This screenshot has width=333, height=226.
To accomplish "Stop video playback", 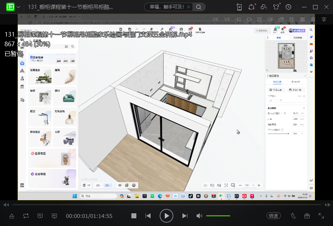I will [134, 216].
